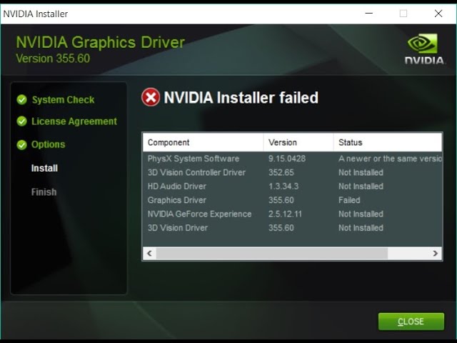Click the scrollbar right arrow
Image resolution: width=457 pixels, height=343 pixels.
(x=435, y=253)
